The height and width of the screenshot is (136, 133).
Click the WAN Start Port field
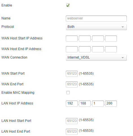coord(72,74)
